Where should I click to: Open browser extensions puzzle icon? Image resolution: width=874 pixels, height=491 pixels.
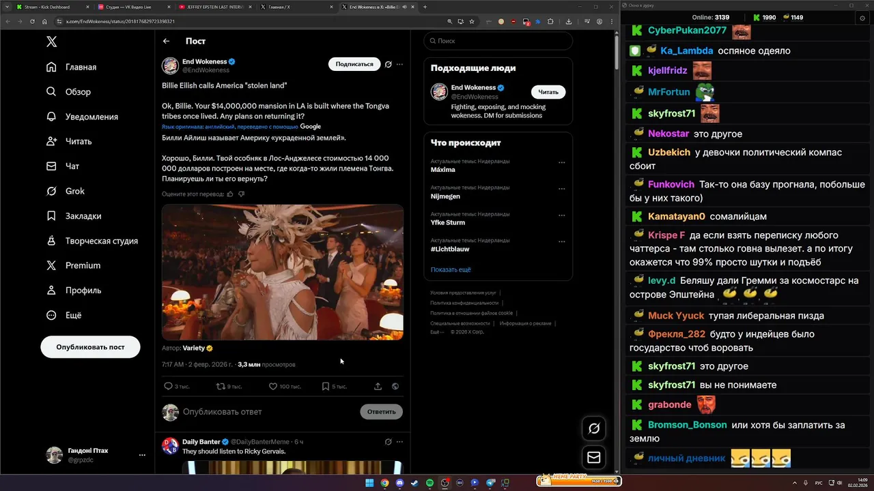pyautogui.click(x=550, y=21)
